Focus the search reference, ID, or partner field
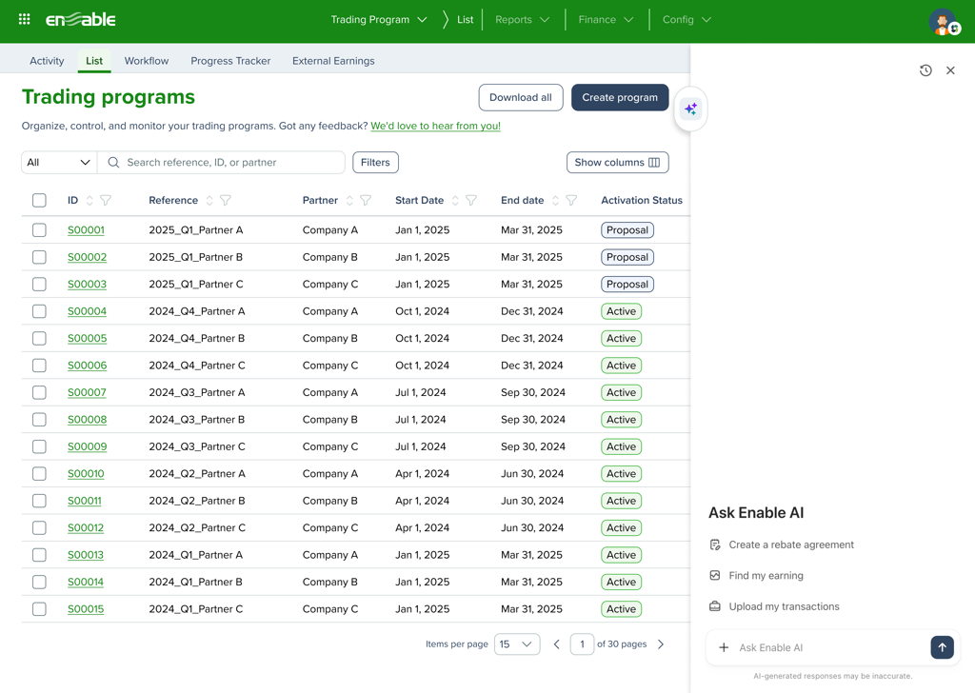The width and height of the screenshot is (975, 693). 229,163
